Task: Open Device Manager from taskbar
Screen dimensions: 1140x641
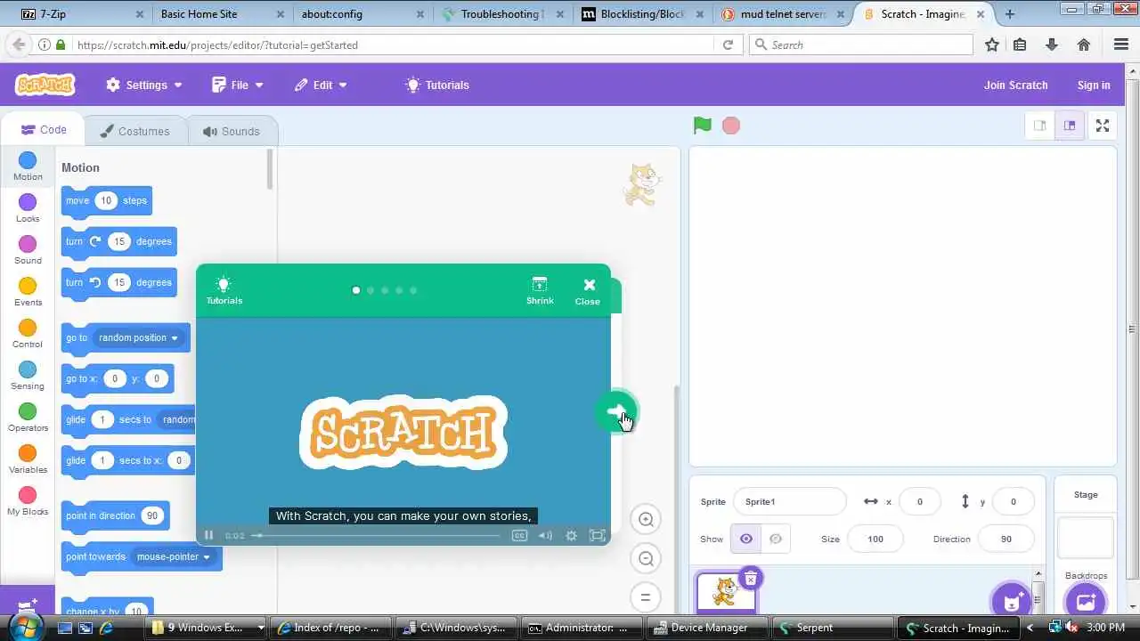Action: click(707, 628)
